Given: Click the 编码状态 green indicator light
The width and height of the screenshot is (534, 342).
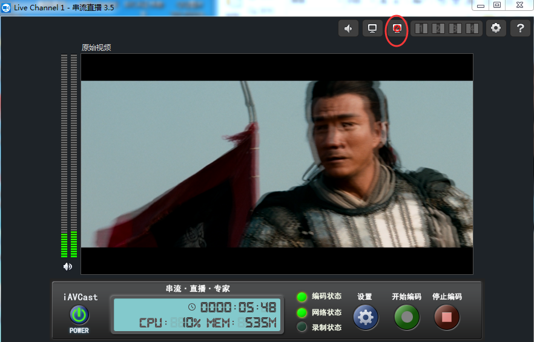Looking at the screenshot, I should click(302, 297).
